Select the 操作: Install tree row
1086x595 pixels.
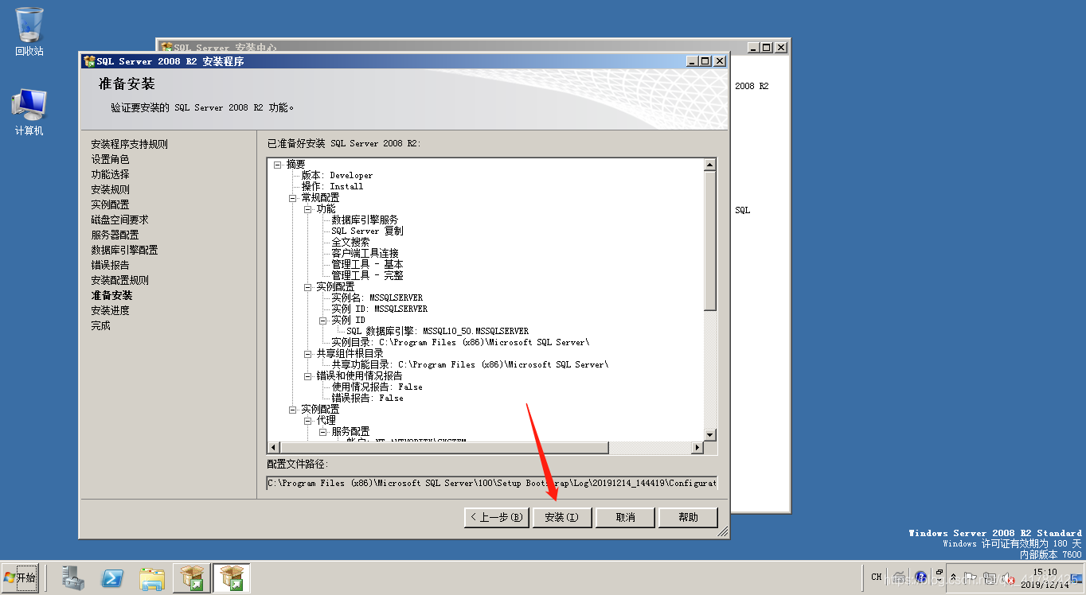point(332,186)
